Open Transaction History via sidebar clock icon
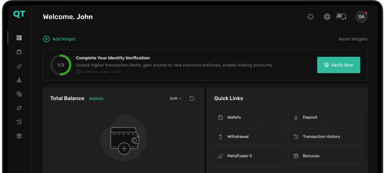The width and height of the screenshot is (385, 173). point(19,122)
